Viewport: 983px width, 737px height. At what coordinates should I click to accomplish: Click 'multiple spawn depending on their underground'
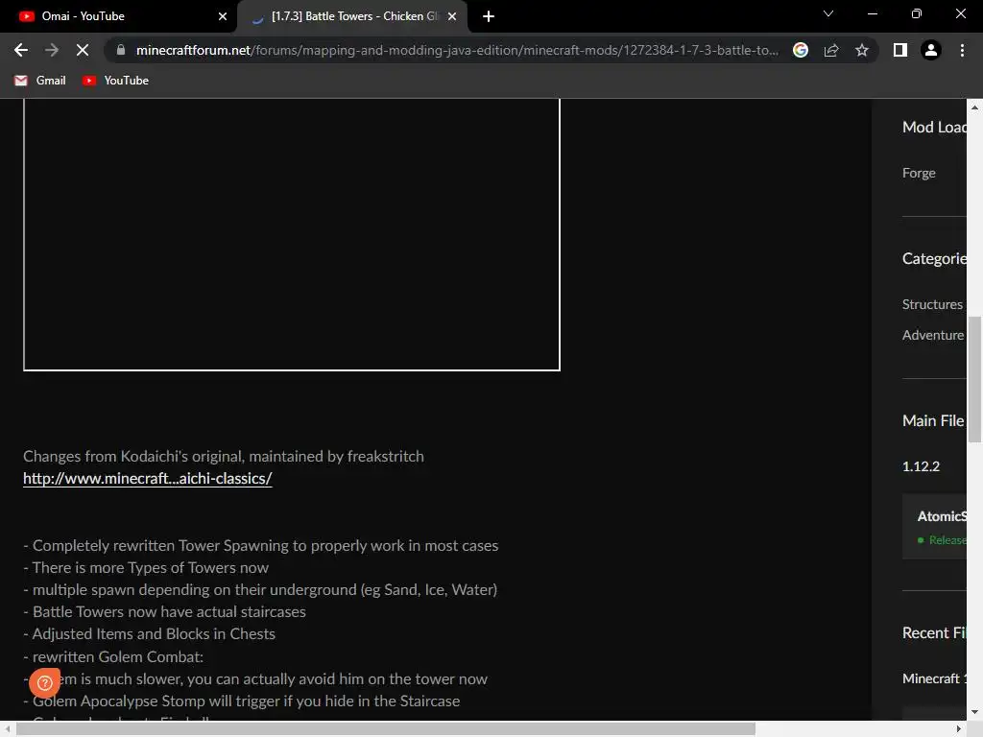[x=260, y=590]
